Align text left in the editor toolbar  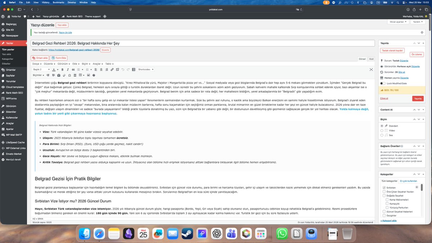(96, 69)
